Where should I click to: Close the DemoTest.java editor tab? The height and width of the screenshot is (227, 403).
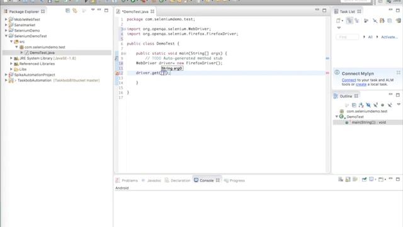(152, 11)
